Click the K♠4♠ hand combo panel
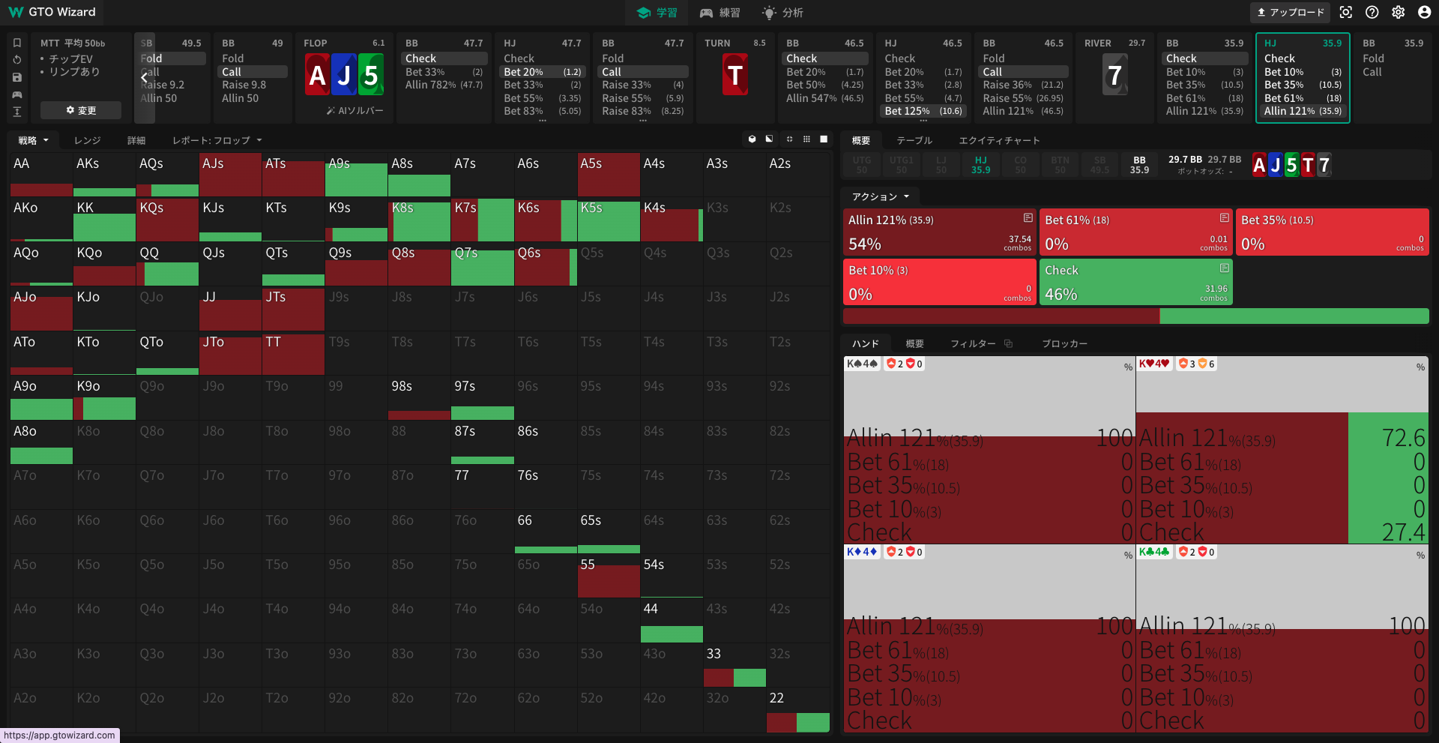1439x743 pixels. pos(989,450)
